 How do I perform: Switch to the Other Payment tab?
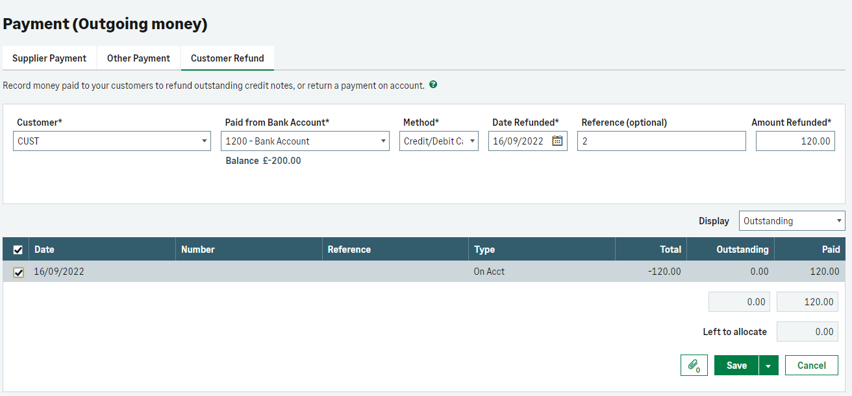coord(138,58)
